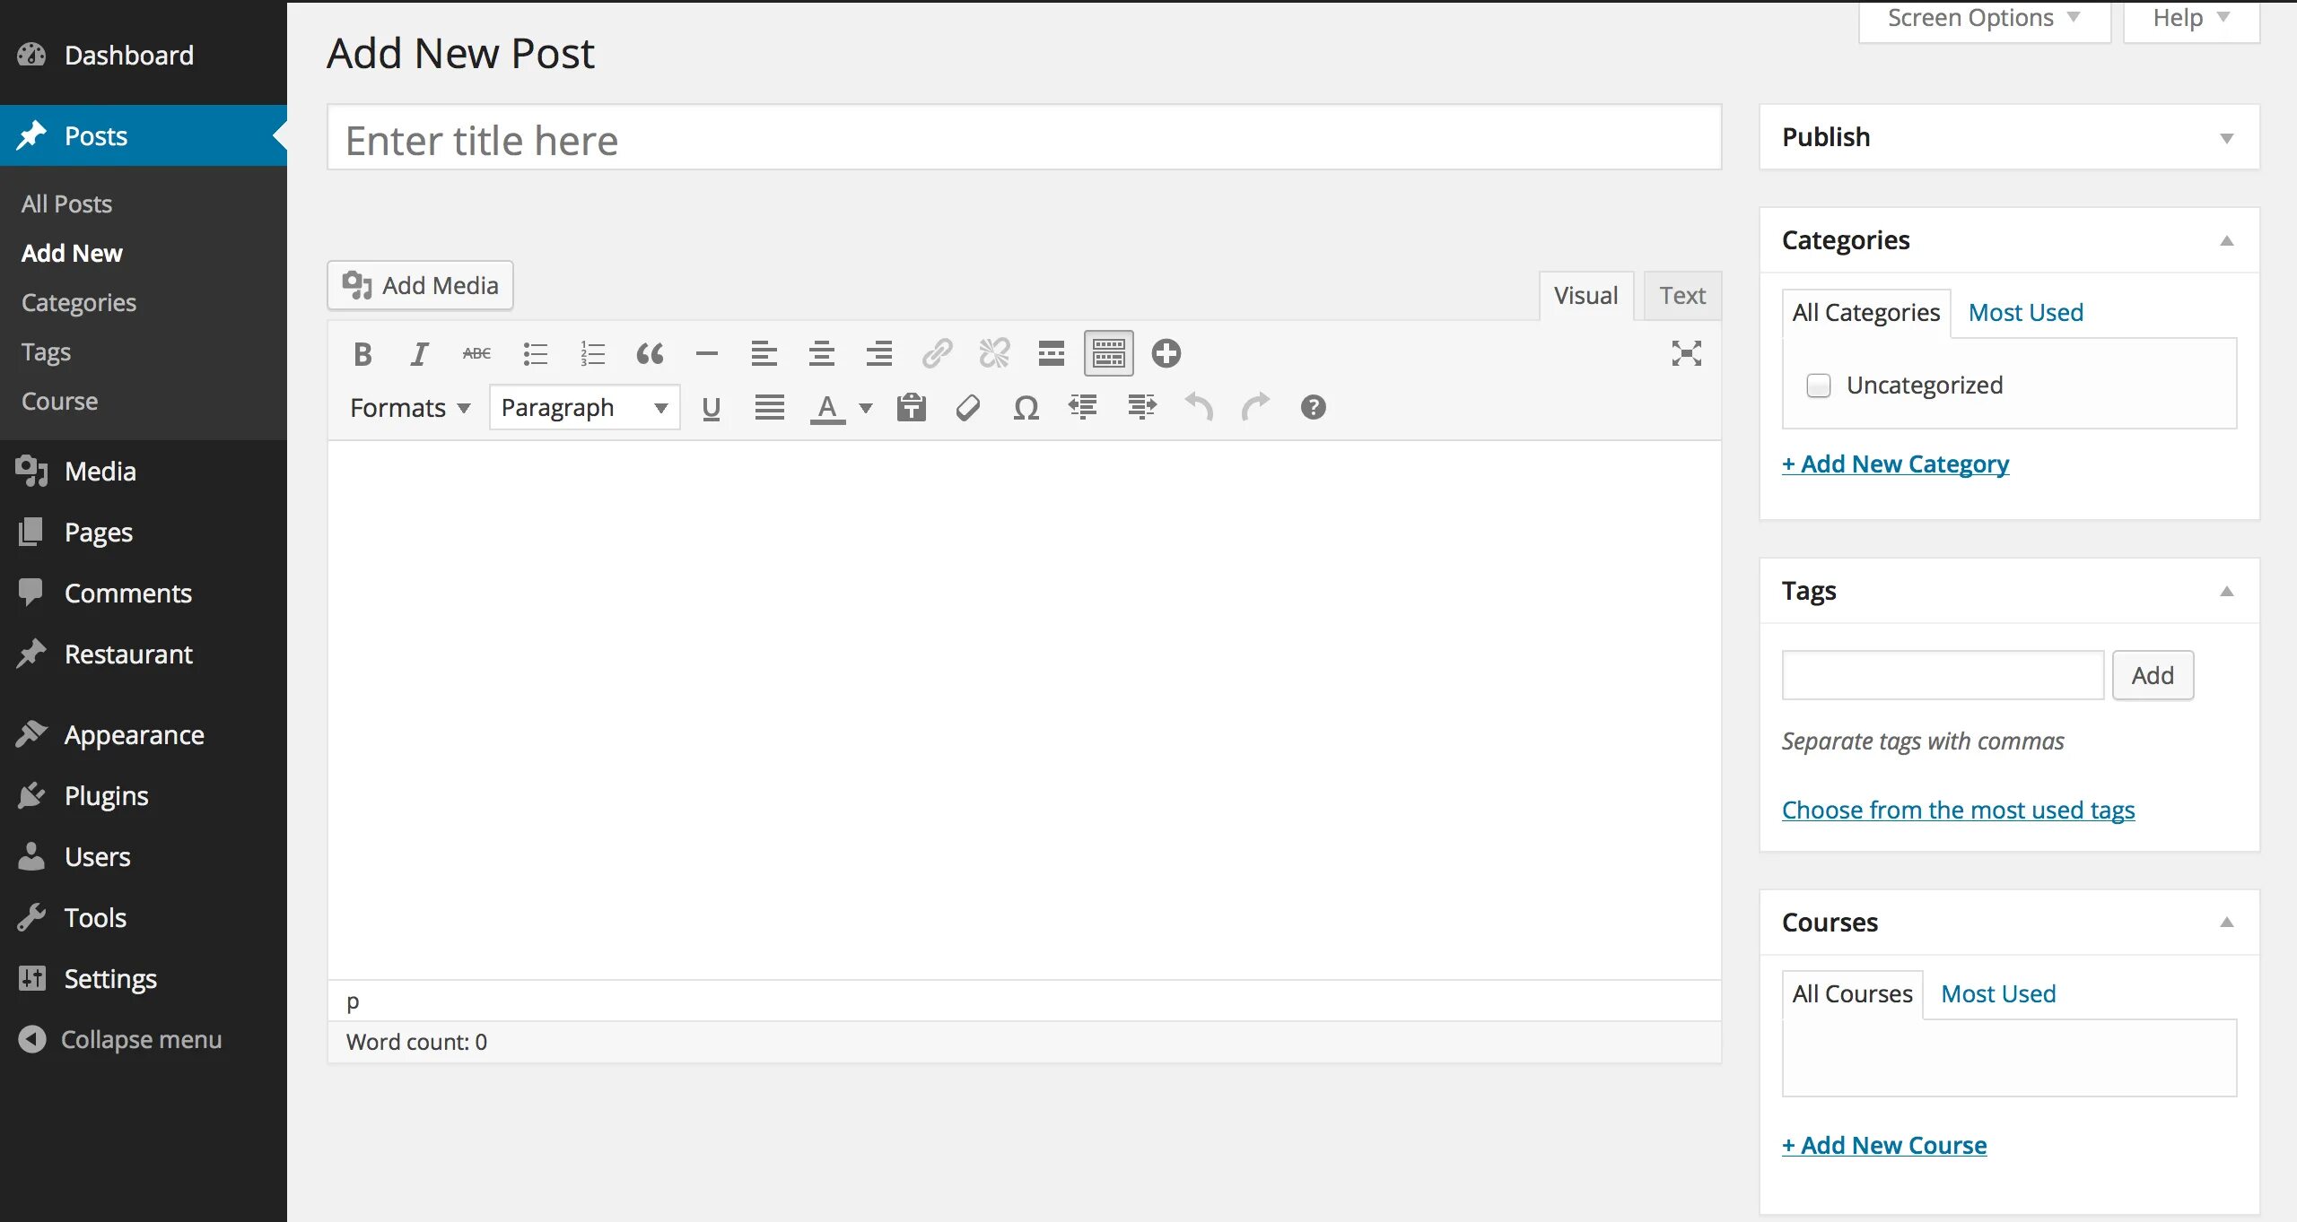2297x1222 pixels.
Task: Click the Blockquote formatting icon
Action: [651, 354]
